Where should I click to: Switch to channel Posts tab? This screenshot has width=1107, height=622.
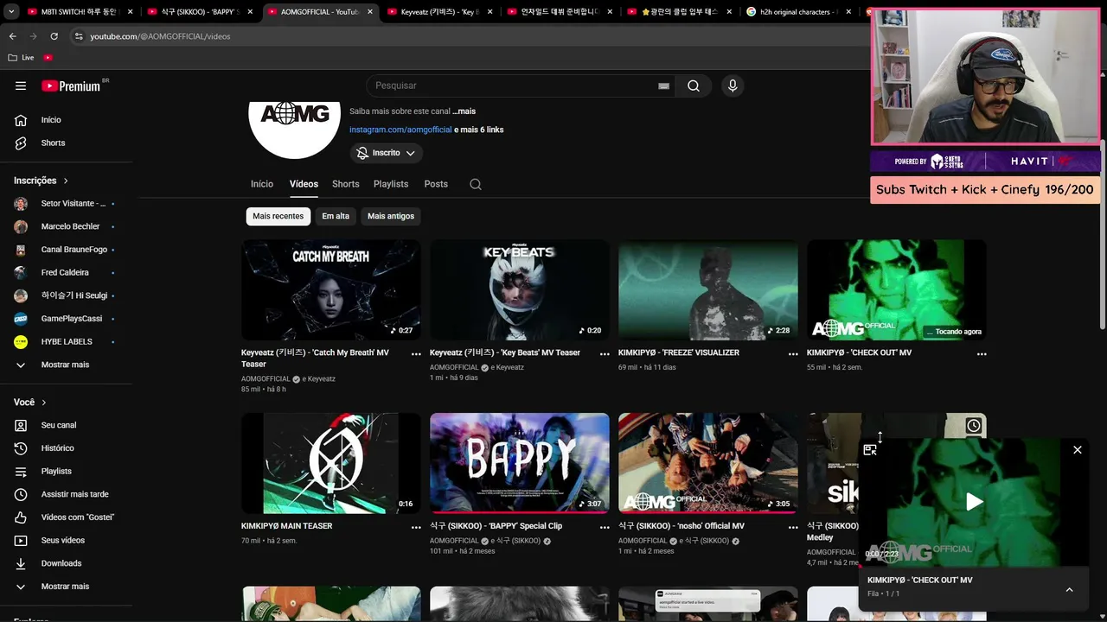click(x=436, y=184)
